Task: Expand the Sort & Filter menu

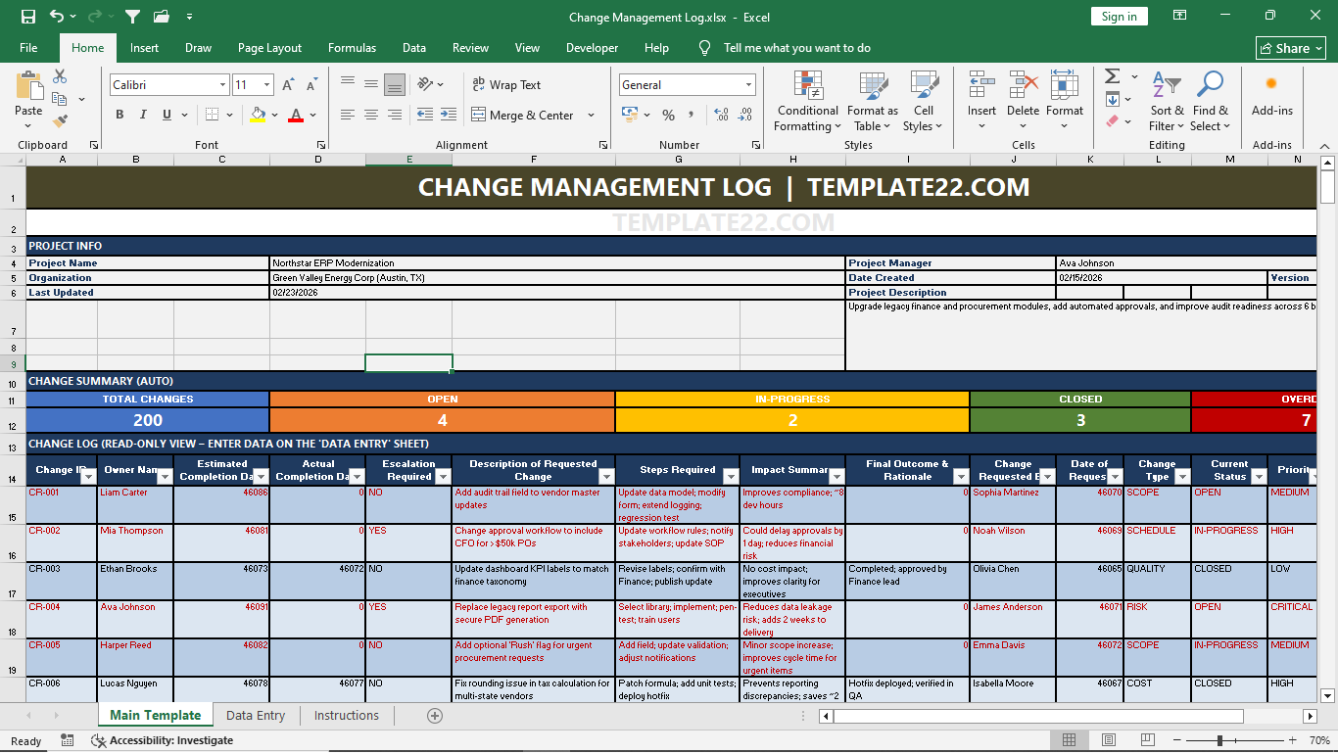Action: point(1167,101)
